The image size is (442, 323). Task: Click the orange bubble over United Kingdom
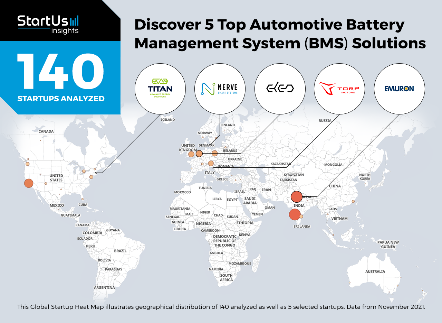tap(191, 154)
